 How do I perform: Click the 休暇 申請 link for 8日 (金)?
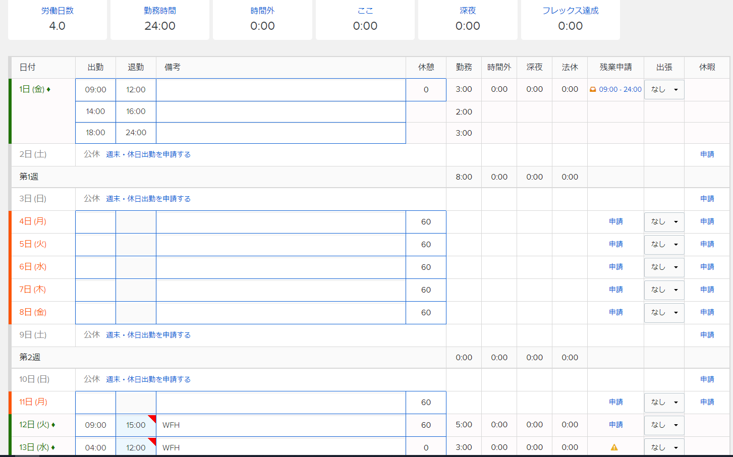(x=707, y=312)
